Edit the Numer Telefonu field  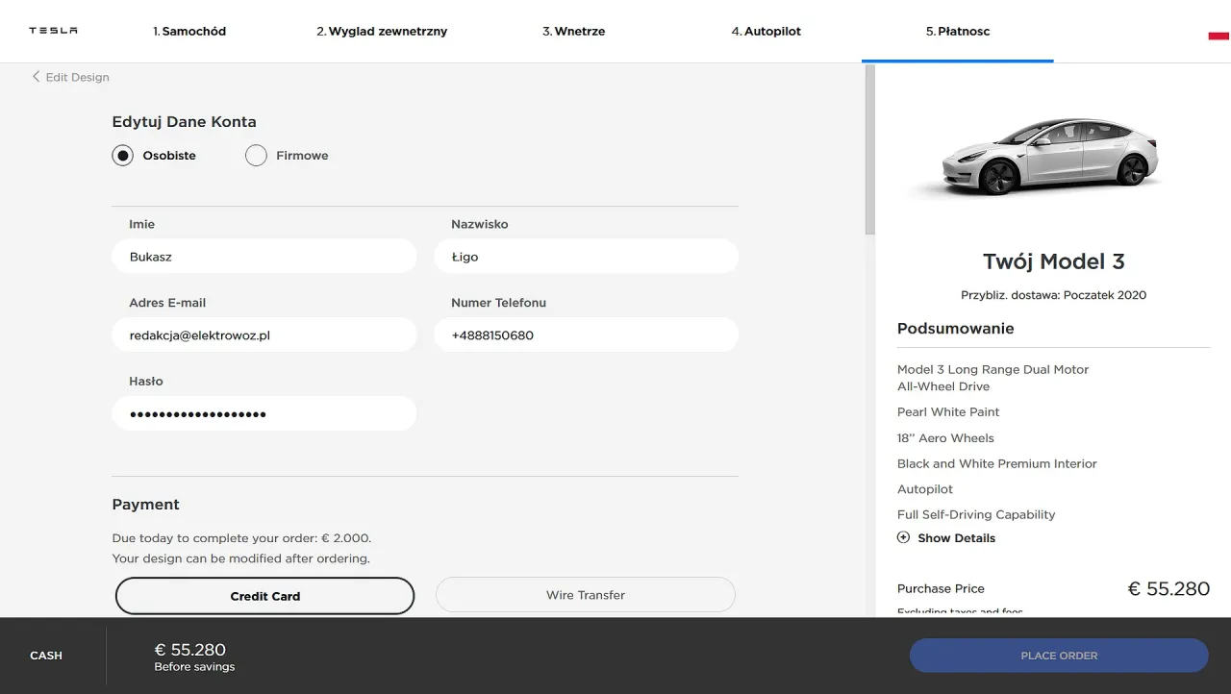pos(586,335)
